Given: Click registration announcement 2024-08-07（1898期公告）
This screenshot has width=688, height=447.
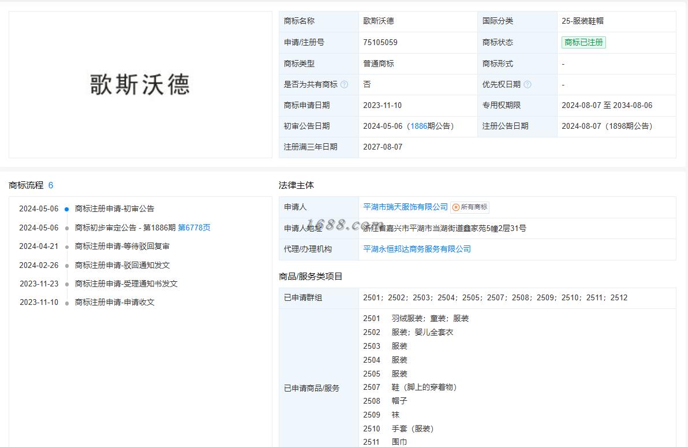Looking at the screenshot, I should click(x=609, y=126).
